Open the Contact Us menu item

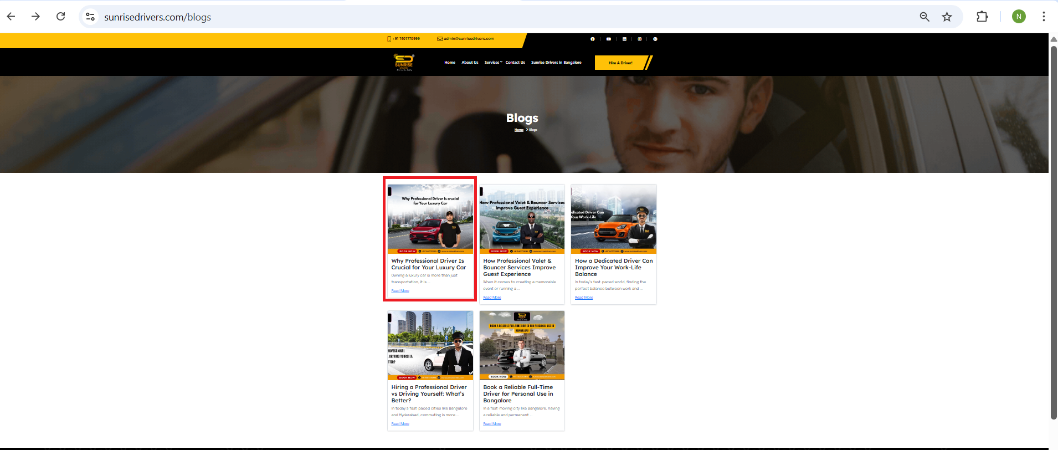pyautogui.click(x=515, y=63)
